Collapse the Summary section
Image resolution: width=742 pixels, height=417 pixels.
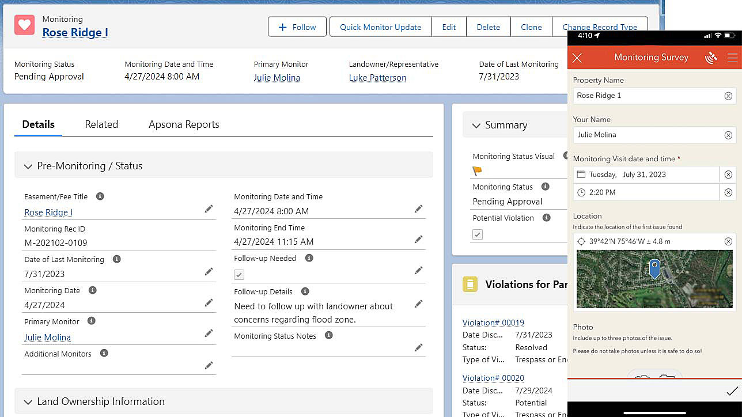(476, 125)
